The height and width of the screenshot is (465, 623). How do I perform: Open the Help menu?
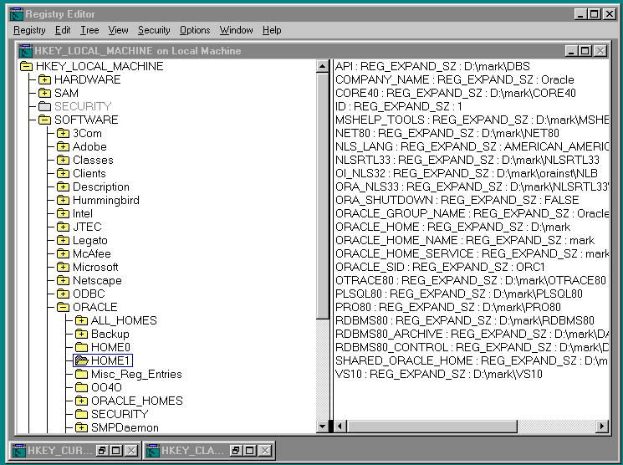click(272, 30)
